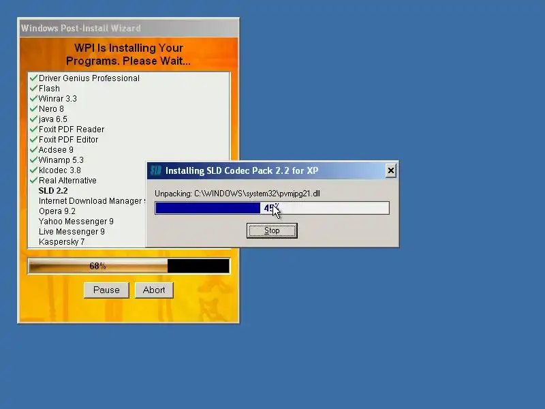This screenshot has width=545, height=409.
Task: Select the java 6.5 entry
Action: [53, 119]
